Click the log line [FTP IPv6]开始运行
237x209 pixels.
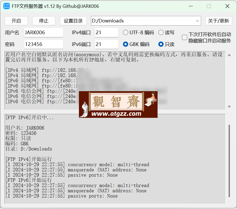[29, 180]
